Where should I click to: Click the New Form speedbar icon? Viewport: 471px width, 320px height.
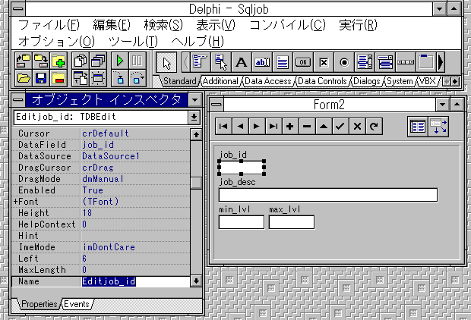[98, 78]
